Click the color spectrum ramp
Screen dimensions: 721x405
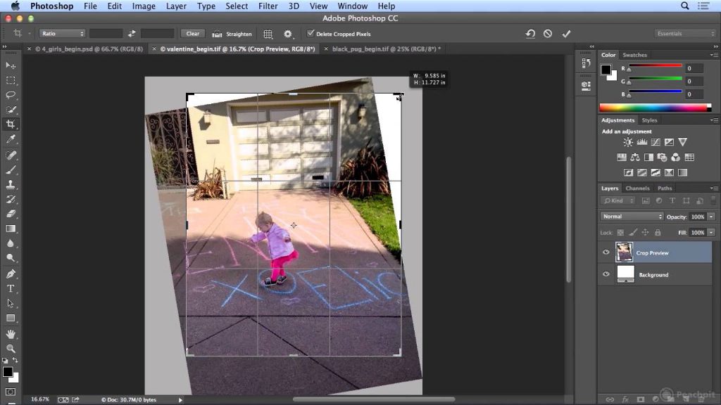656,108
